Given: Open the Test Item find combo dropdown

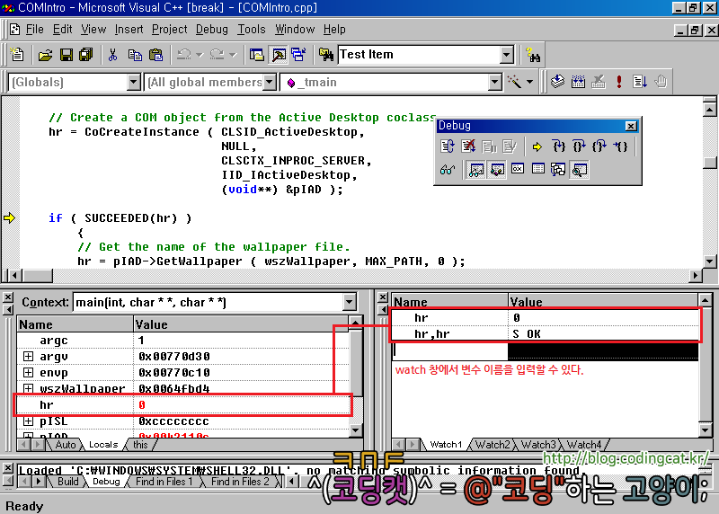Looking at the screenshot, I should tap(506, 55).
